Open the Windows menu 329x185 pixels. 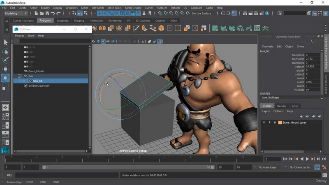click(x=72, y=8)
